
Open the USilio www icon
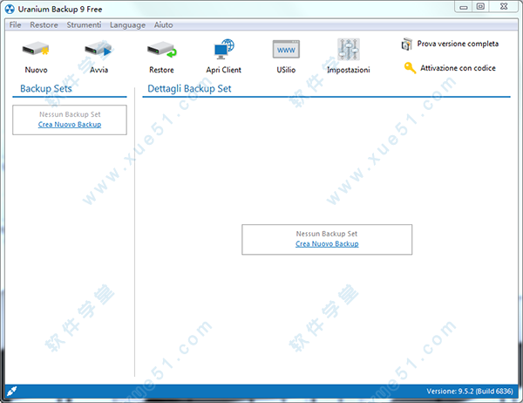pyautogui.click(x=286, y=50)
